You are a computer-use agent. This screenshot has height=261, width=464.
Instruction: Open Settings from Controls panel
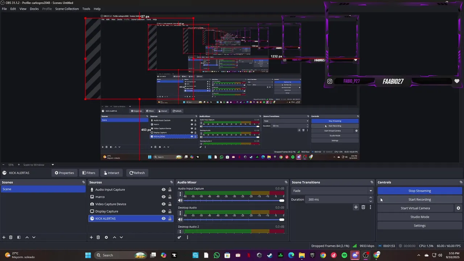click(x=420, y=225)
